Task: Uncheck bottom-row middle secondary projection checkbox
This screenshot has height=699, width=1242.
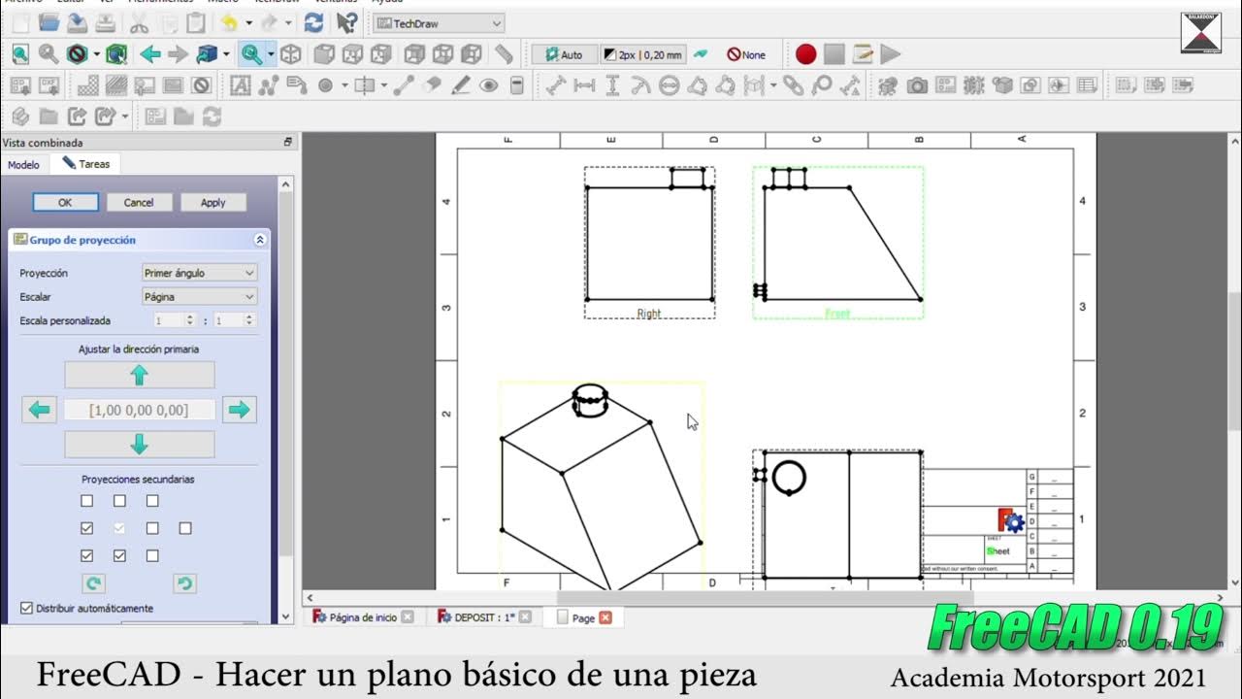Action: (119, 556)
